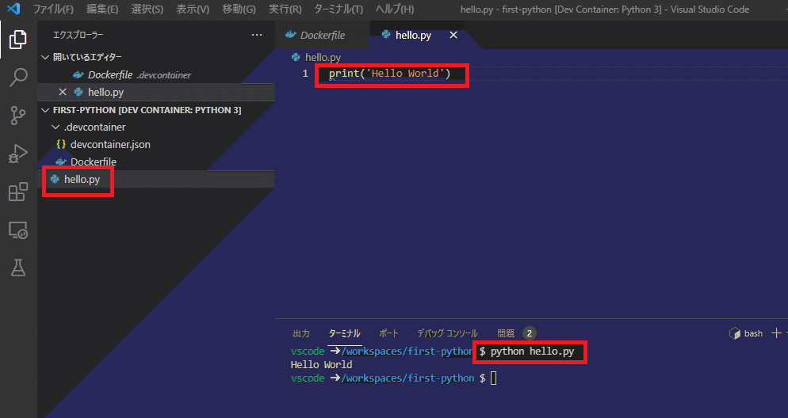Click the Hello World terminal output
The height and width of the screenshot is (418, 788).
point(321,365)
